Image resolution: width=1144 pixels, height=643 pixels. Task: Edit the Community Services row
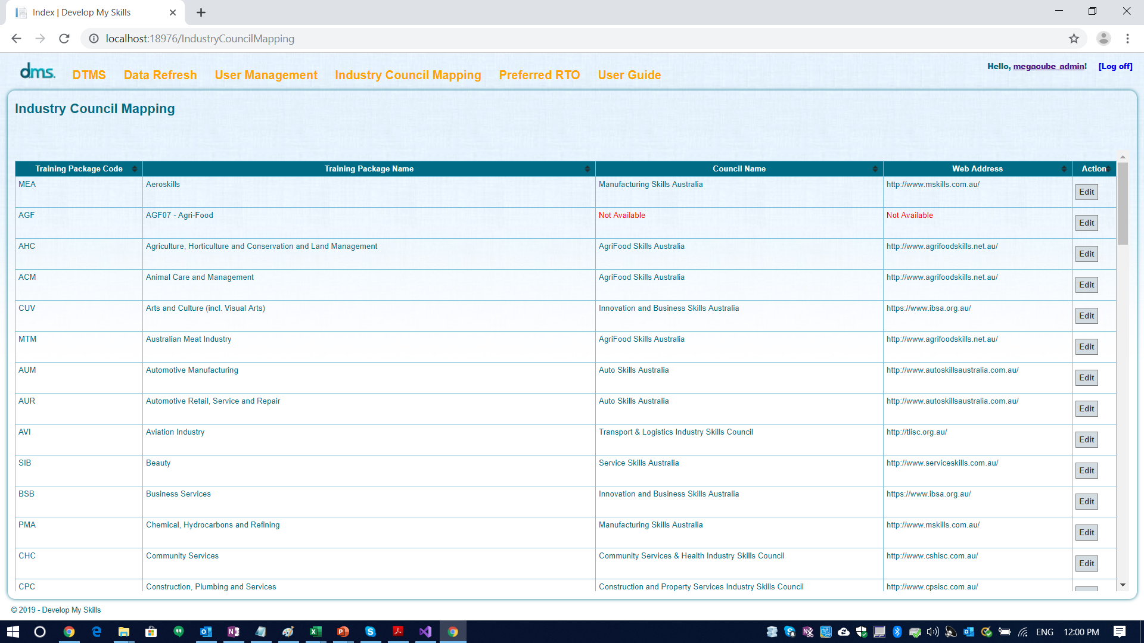(x=1086, y=564)
